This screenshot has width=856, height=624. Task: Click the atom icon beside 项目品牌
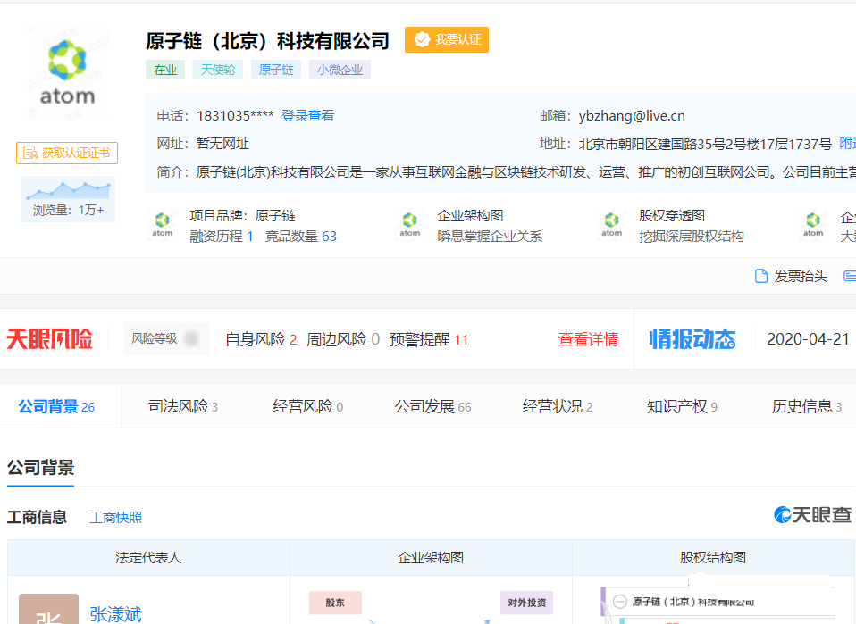click(162, 225)
